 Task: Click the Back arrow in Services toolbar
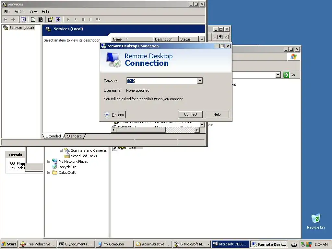point(6,19)
